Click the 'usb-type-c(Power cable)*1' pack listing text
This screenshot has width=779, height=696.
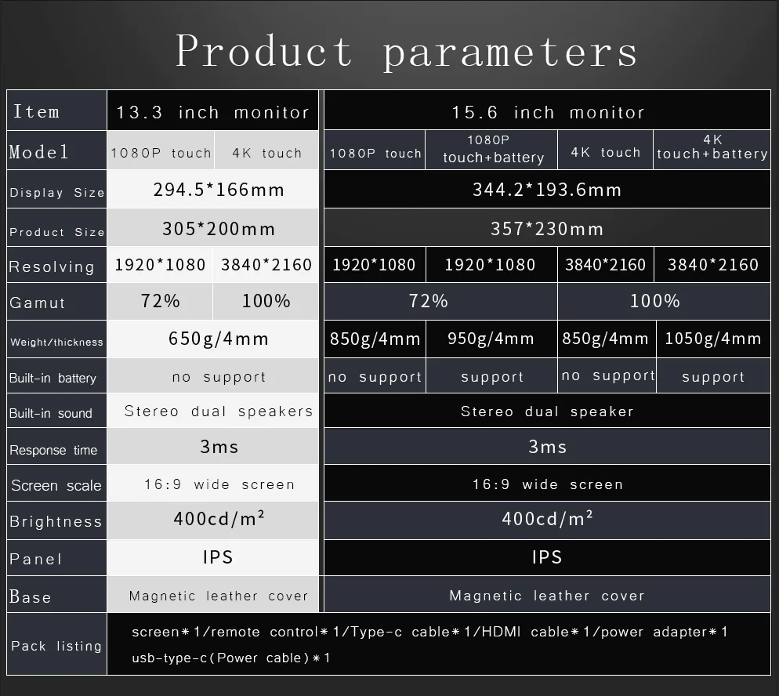[x=231, y=658]
